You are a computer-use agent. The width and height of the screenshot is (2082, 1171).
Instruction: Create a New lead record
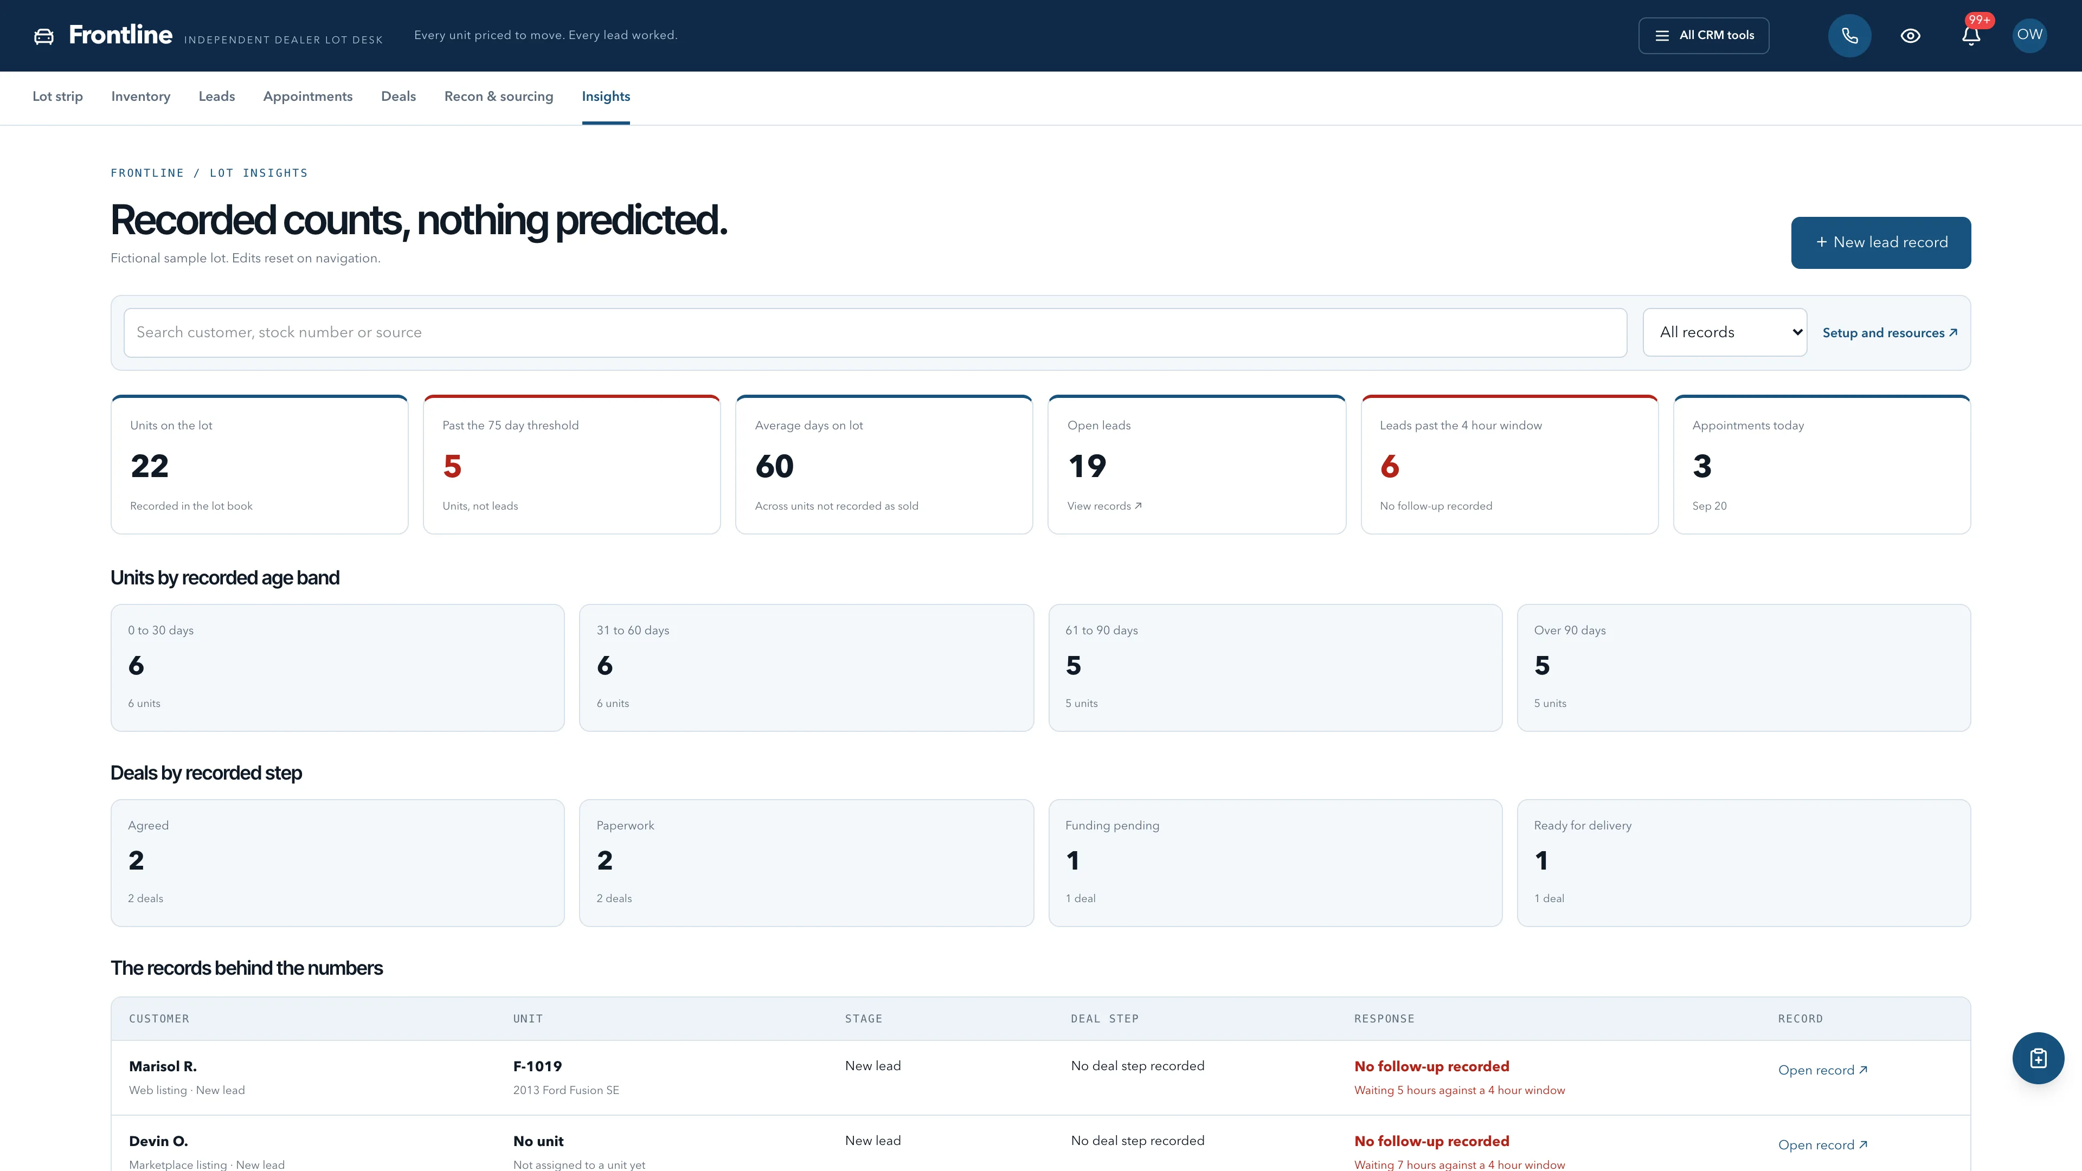click(1881, 242)
